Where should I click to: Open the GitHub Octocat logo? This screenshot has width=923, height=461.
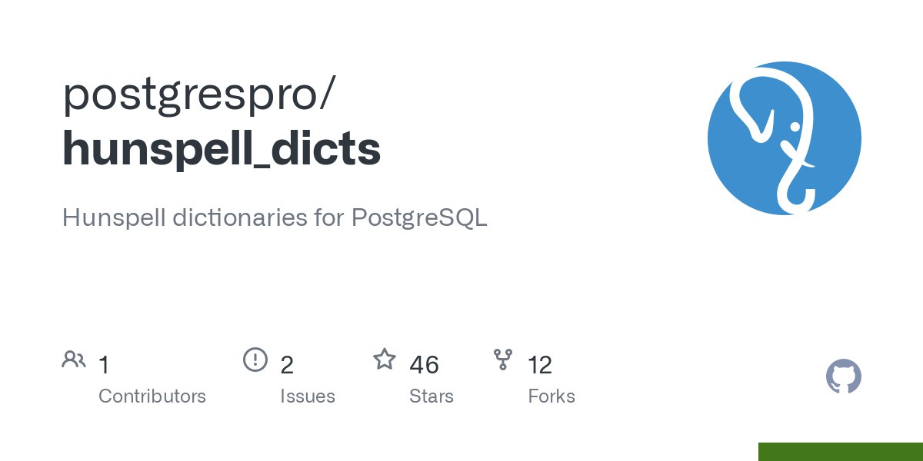click(844, 376)
